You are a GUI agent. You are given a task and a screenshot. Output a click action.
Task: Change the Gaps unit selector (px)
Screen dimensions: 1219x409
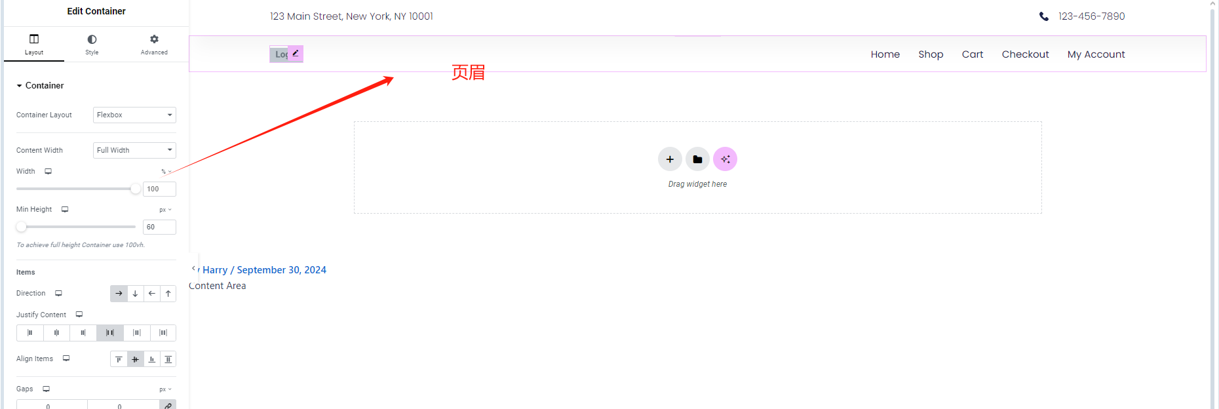pos(166,389)
